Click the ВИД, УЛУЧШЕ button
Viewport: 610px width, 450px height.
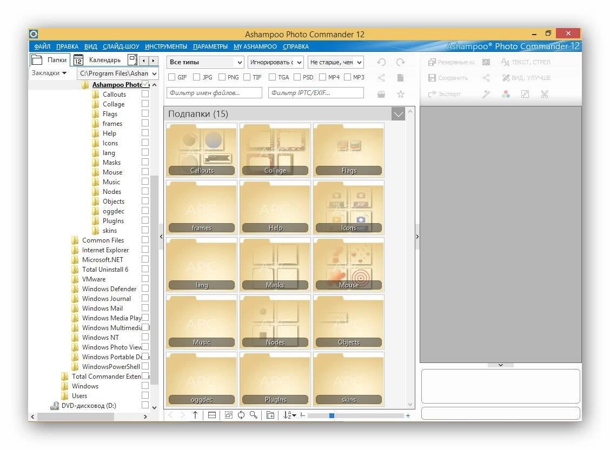[526, 78]
